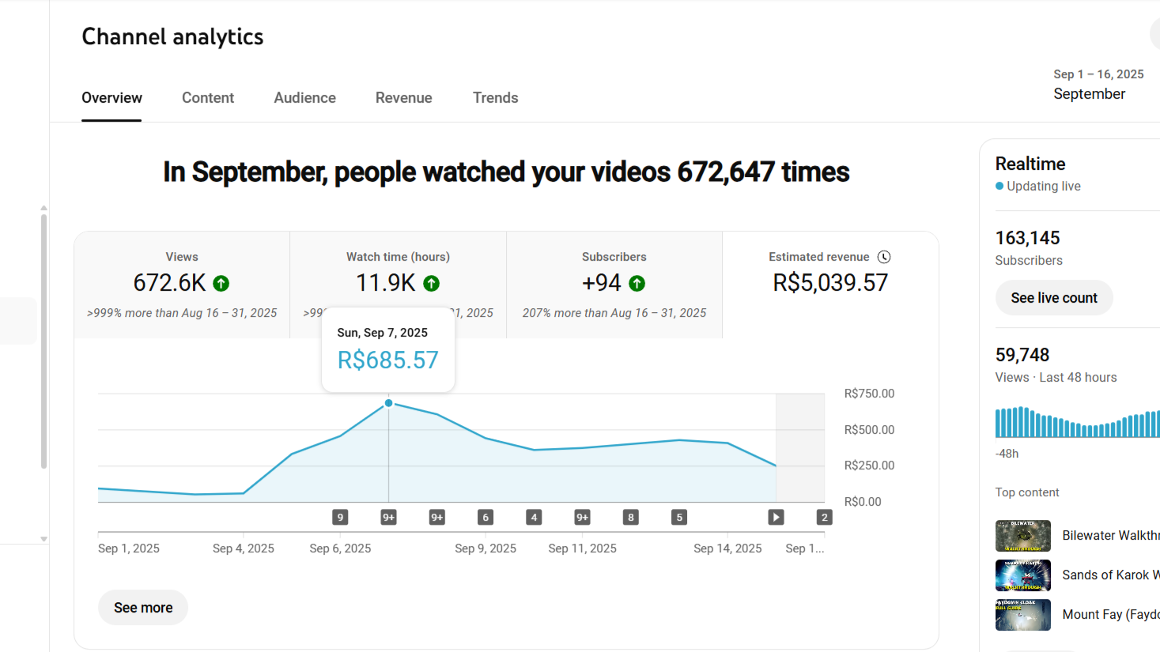Open the video marker labeled 9
Screen dimensions: 1160x652
[340, 517]
